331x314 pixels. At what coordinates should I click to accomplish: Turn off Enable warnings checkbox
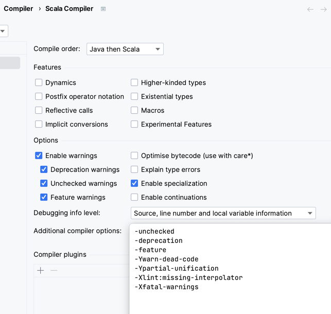click(x=39, y=155)
